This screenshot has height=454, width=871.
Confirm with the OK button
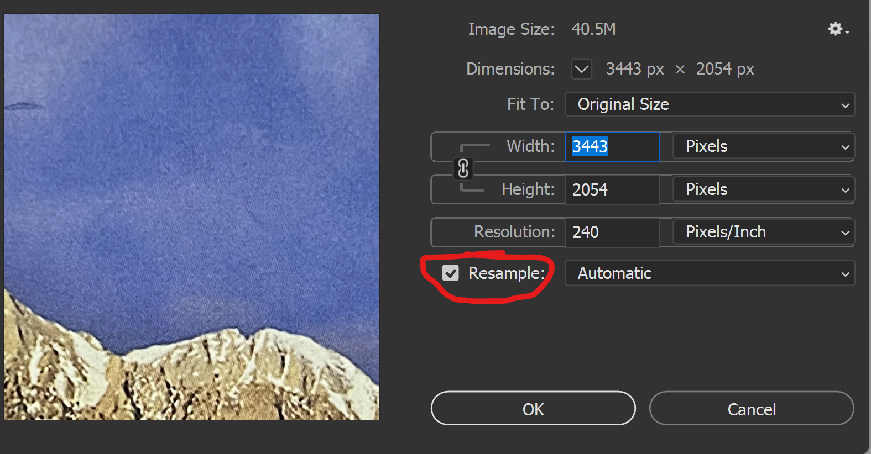pos(533,409)
